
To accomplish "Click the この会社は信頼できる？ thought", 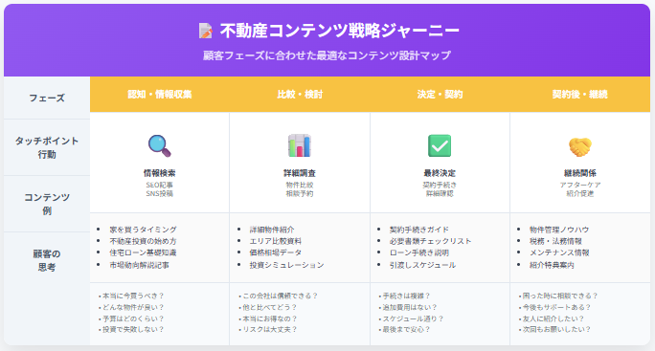I will [281, 296].
